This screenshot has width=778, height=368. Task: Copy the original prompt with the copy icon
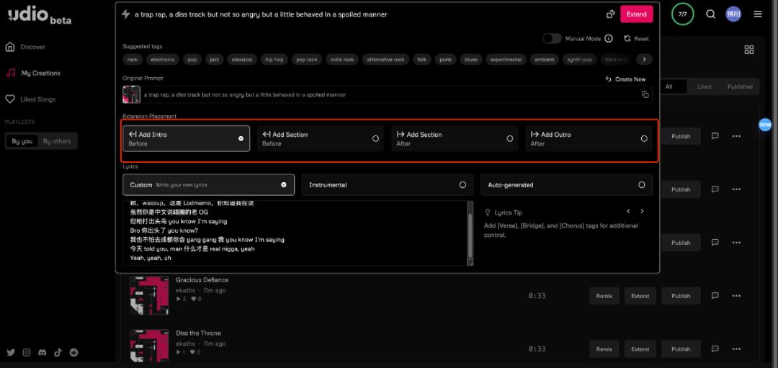(645, 94)
